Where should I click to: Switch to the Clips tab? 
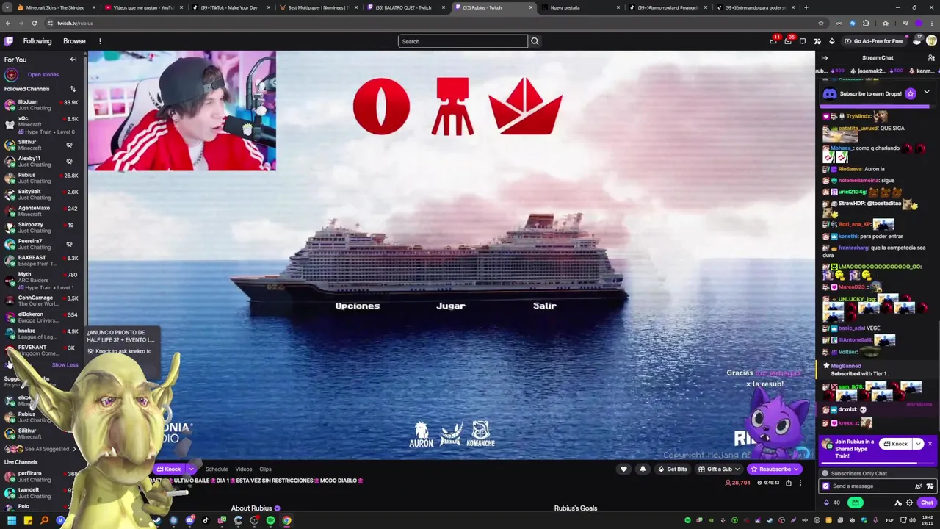pyautogui.click(x=265, y=469)
